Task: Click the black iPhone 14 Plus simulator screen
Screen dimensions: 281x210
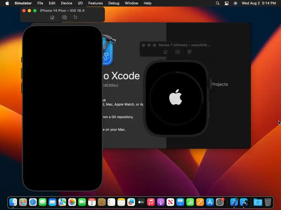Action: [x=62, y=108]
